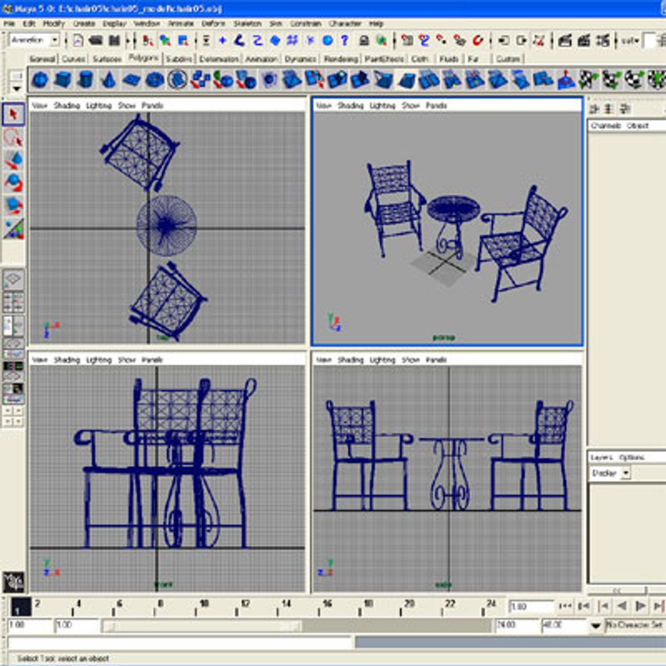Screen dimensions: 666x666
Task: Open Show menu in bottom-right viewport
Action: 411,360
